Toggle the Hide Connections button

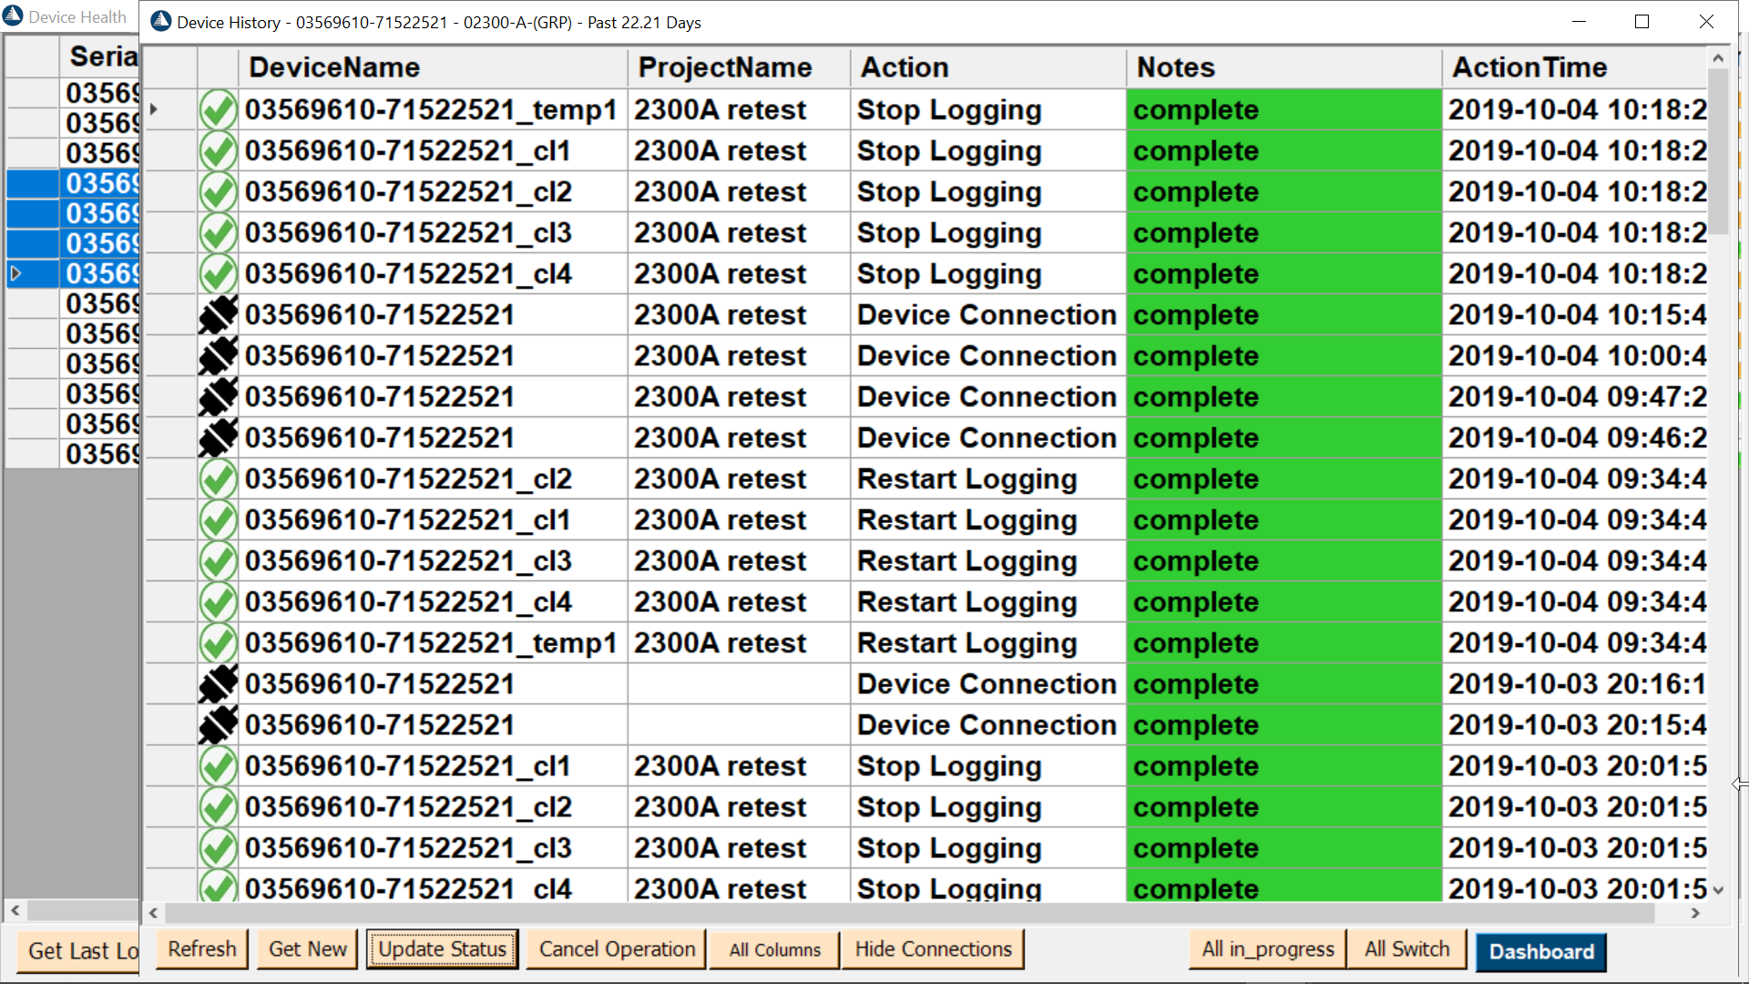(933, 949)
